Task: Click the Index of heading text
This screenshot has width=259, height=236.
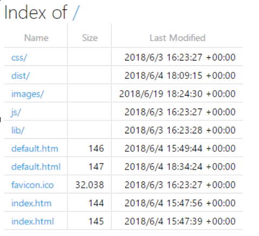Action: click(x=36, y=12)
